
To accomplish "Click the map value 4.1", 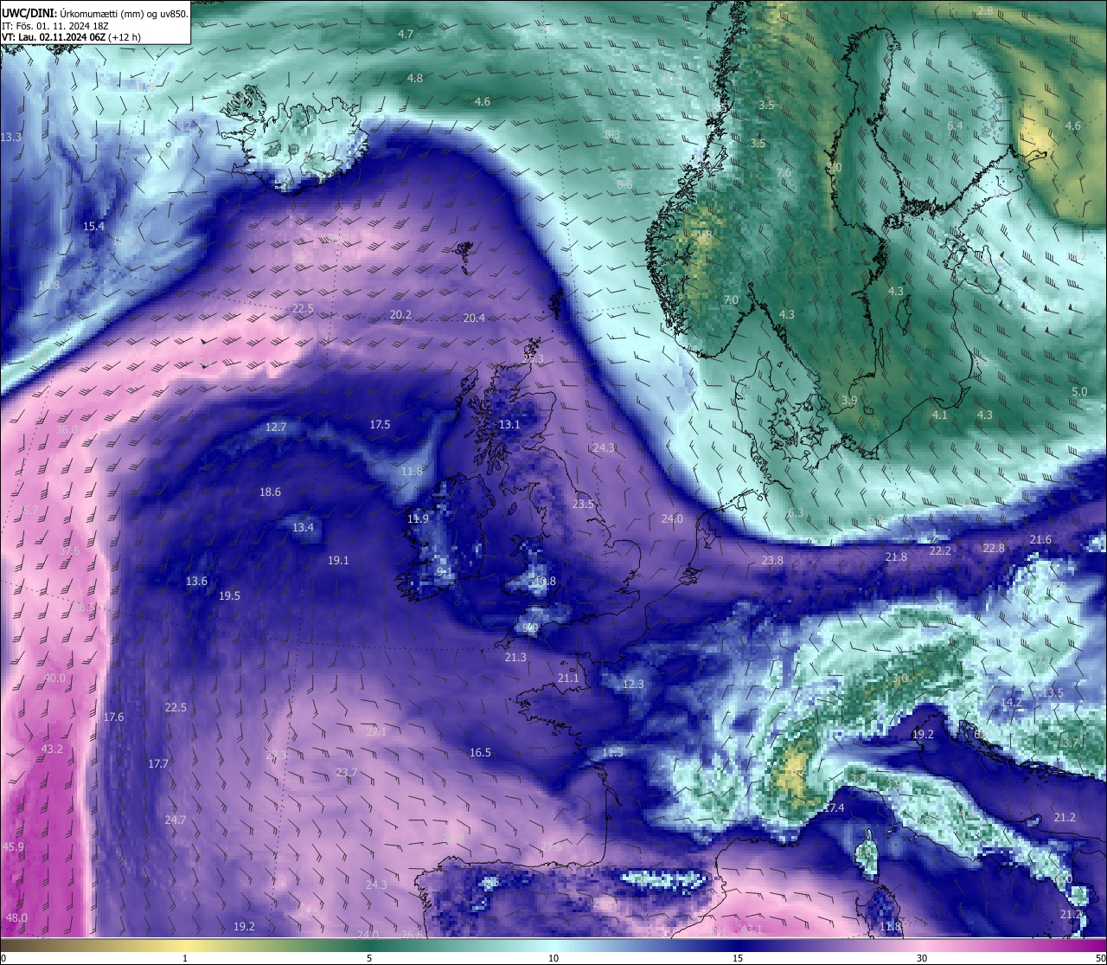I will [x=940, y=415].
